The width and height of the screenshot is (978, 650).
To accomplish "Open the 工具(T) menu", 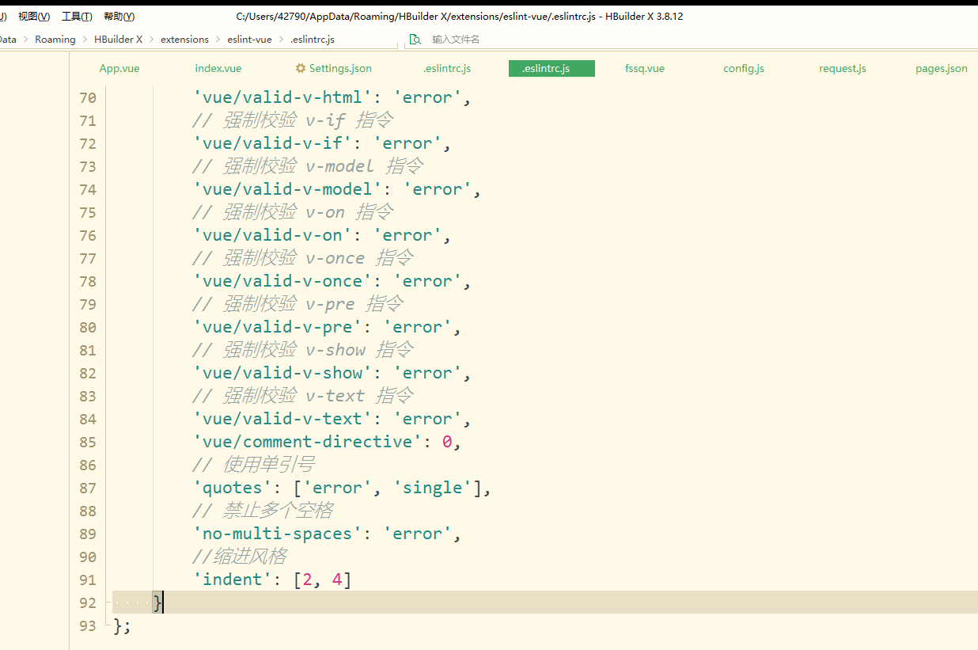I will [x=77, y=17].
